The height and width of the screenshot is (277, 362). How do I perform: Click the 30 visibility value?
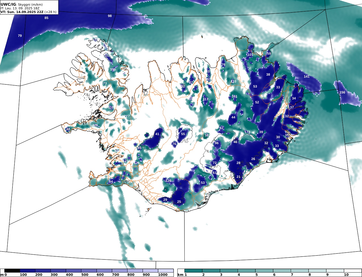tap(278, 137)
